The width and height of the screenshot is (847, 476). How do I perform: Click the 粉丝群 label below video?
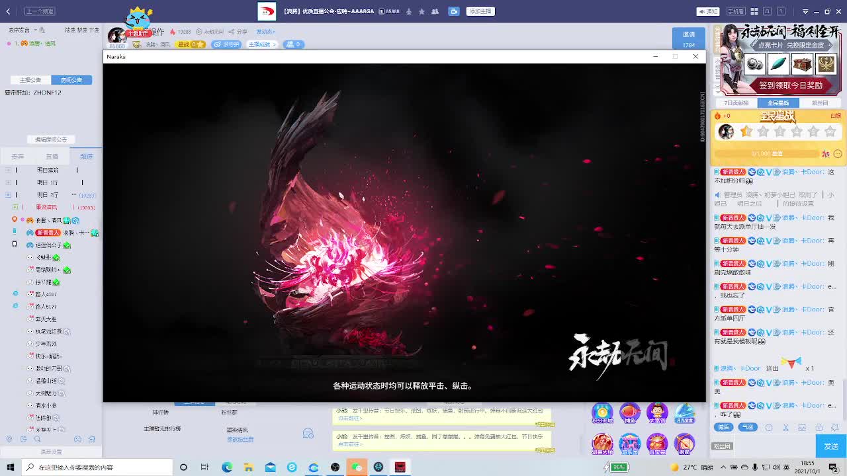point(230,412)
